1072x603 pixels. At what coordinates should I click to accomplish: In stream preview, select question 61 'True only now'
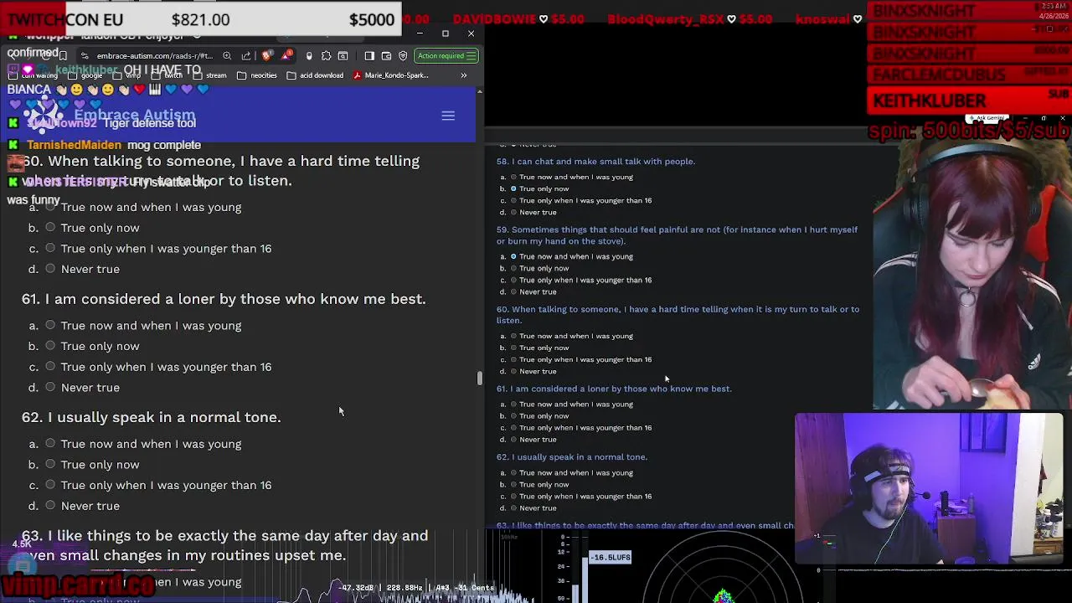(513, 415)
